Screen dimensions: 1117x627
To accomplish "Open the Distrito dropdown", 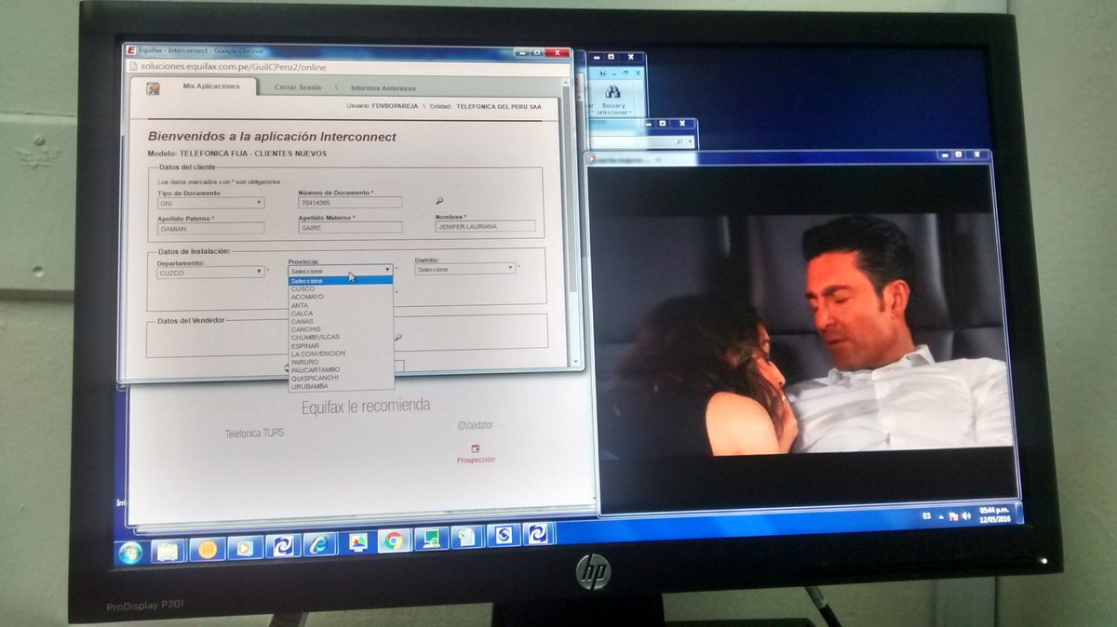I will pyautogui.click(x=465, y=269).
